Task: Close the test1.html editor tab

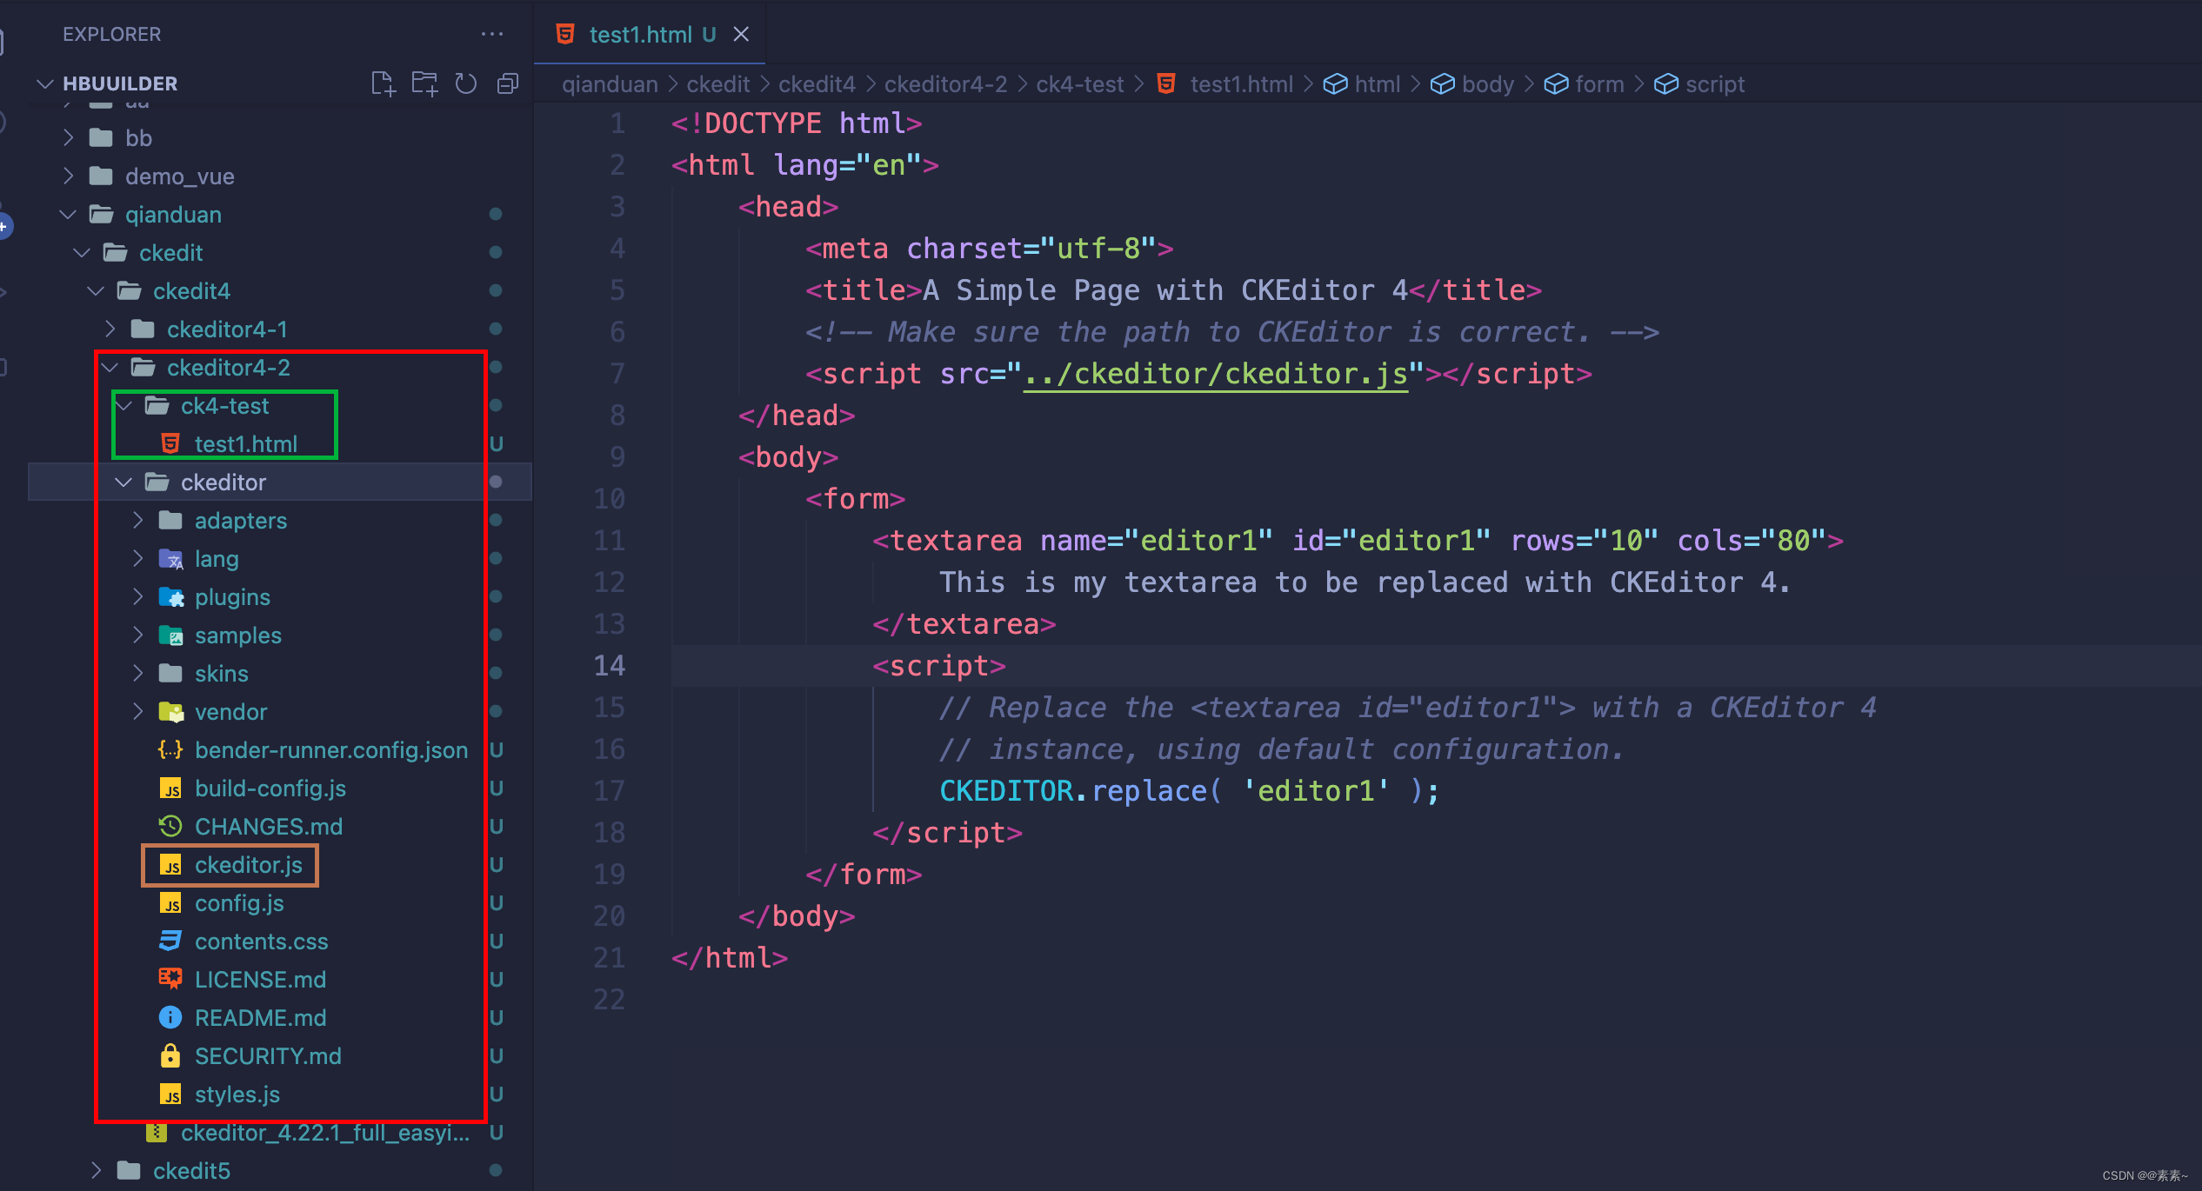Action: [741, 34]
